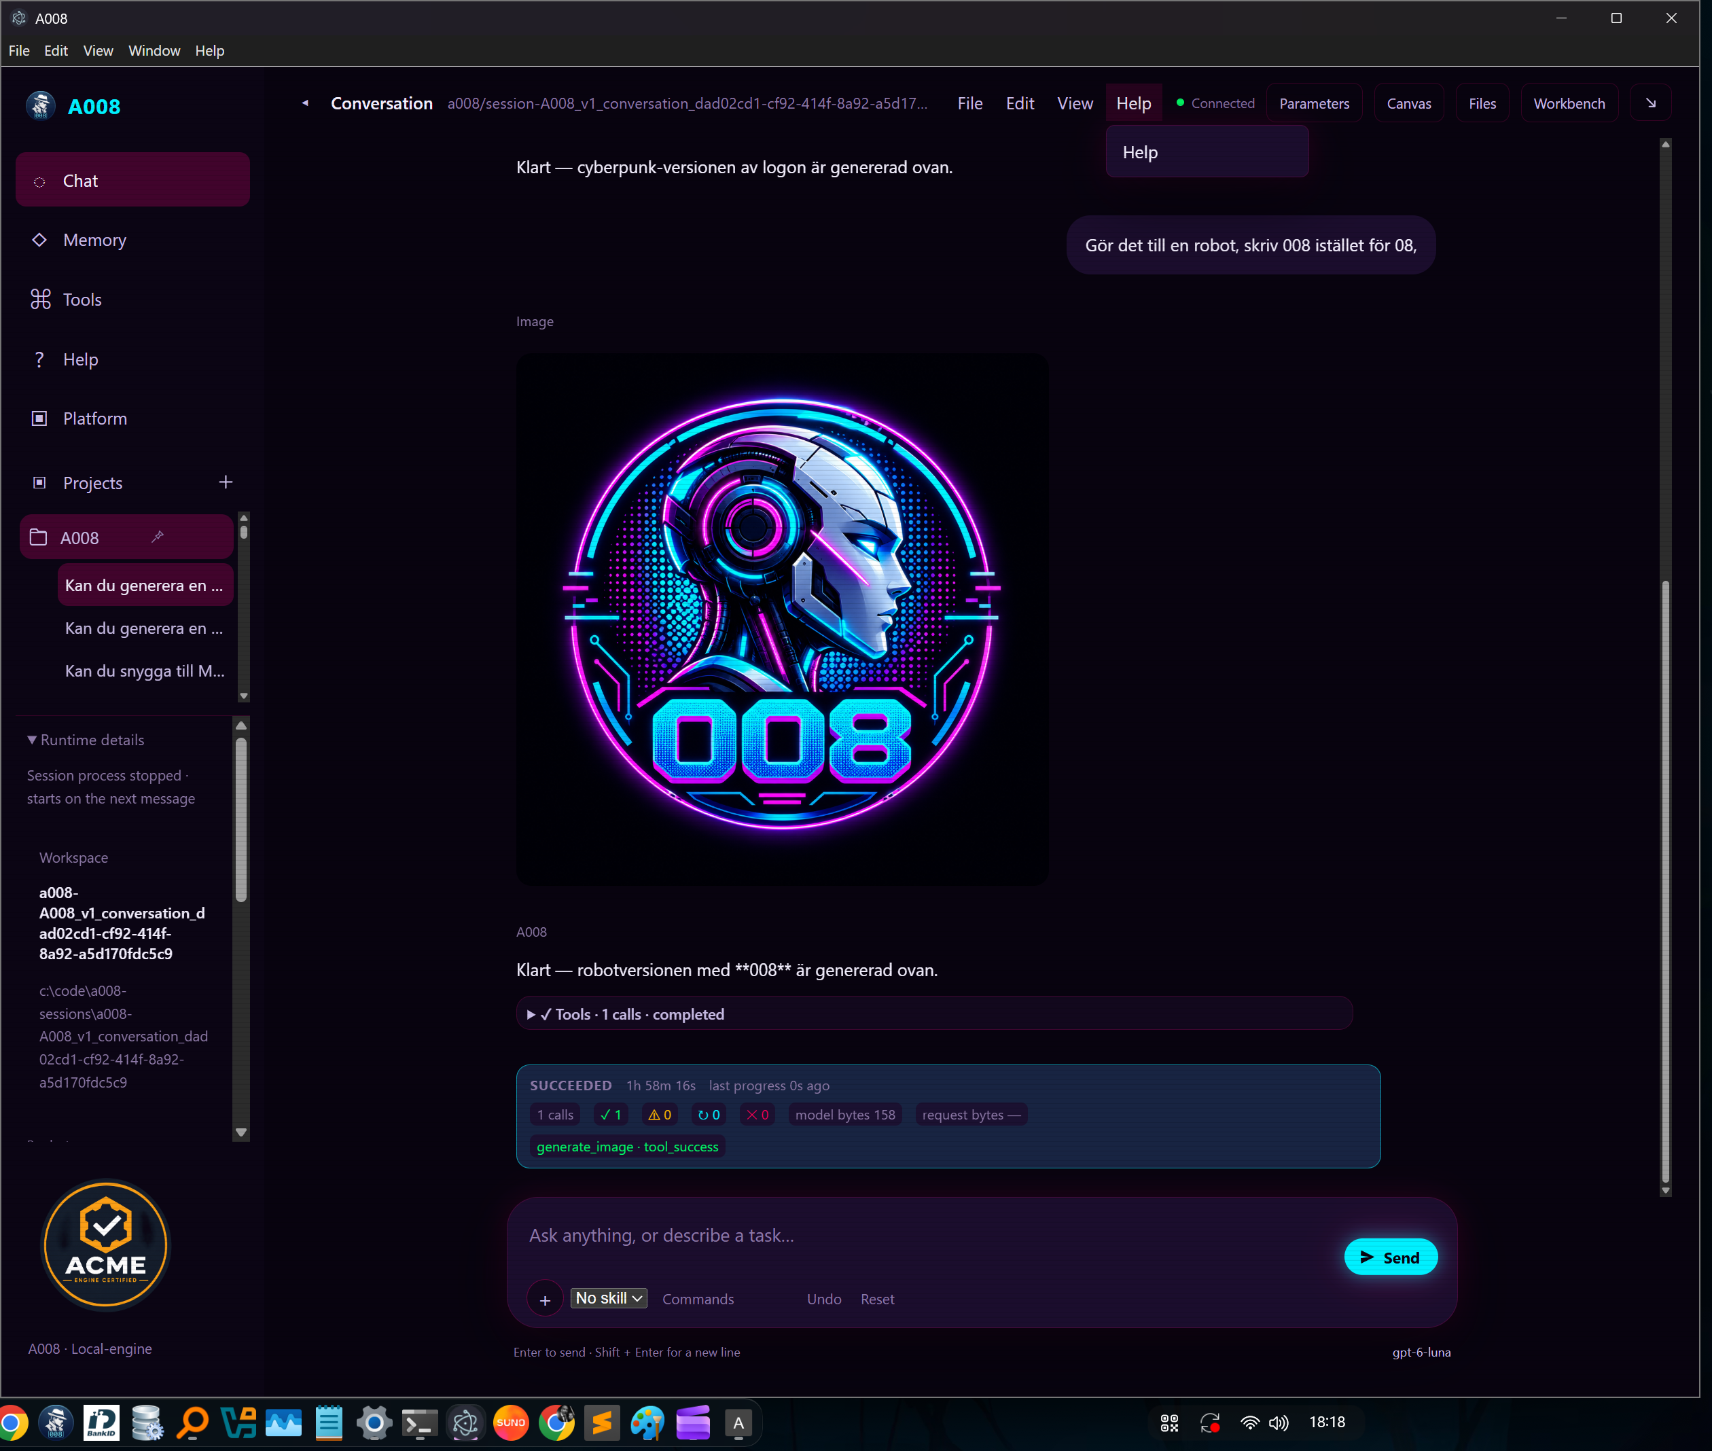
Task: Add a new project with plus icon
Action: (x=226, y=482)
